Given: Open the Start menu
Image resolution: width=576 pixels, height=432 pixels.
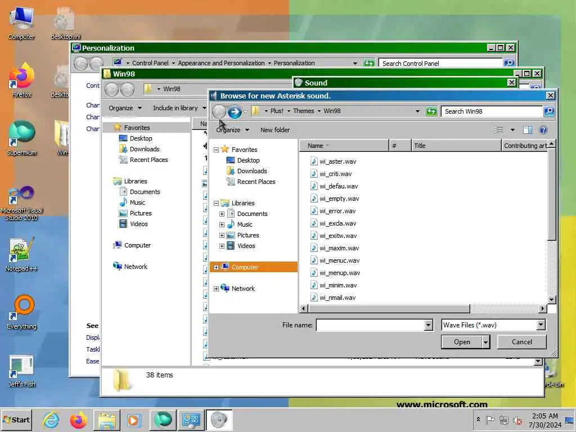Looking at the screenshot, I should [x=16, y=420].
